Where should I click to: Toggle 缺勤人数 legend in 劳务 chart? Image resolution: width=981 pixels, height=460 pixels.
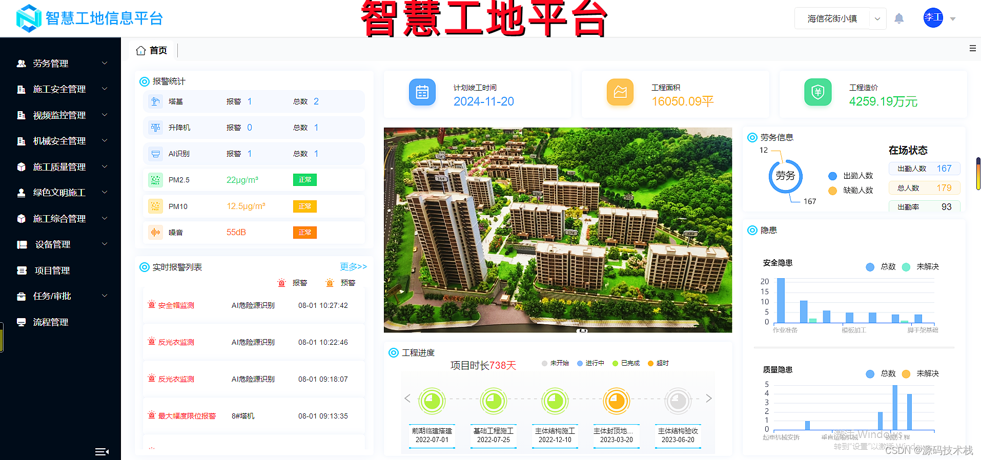(850, 191)
